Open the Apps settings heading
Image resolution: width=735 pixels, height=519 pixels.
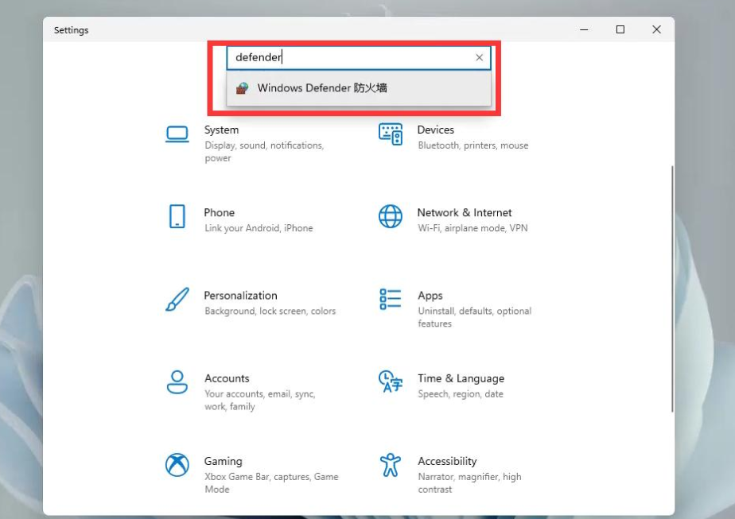point(430,296)
